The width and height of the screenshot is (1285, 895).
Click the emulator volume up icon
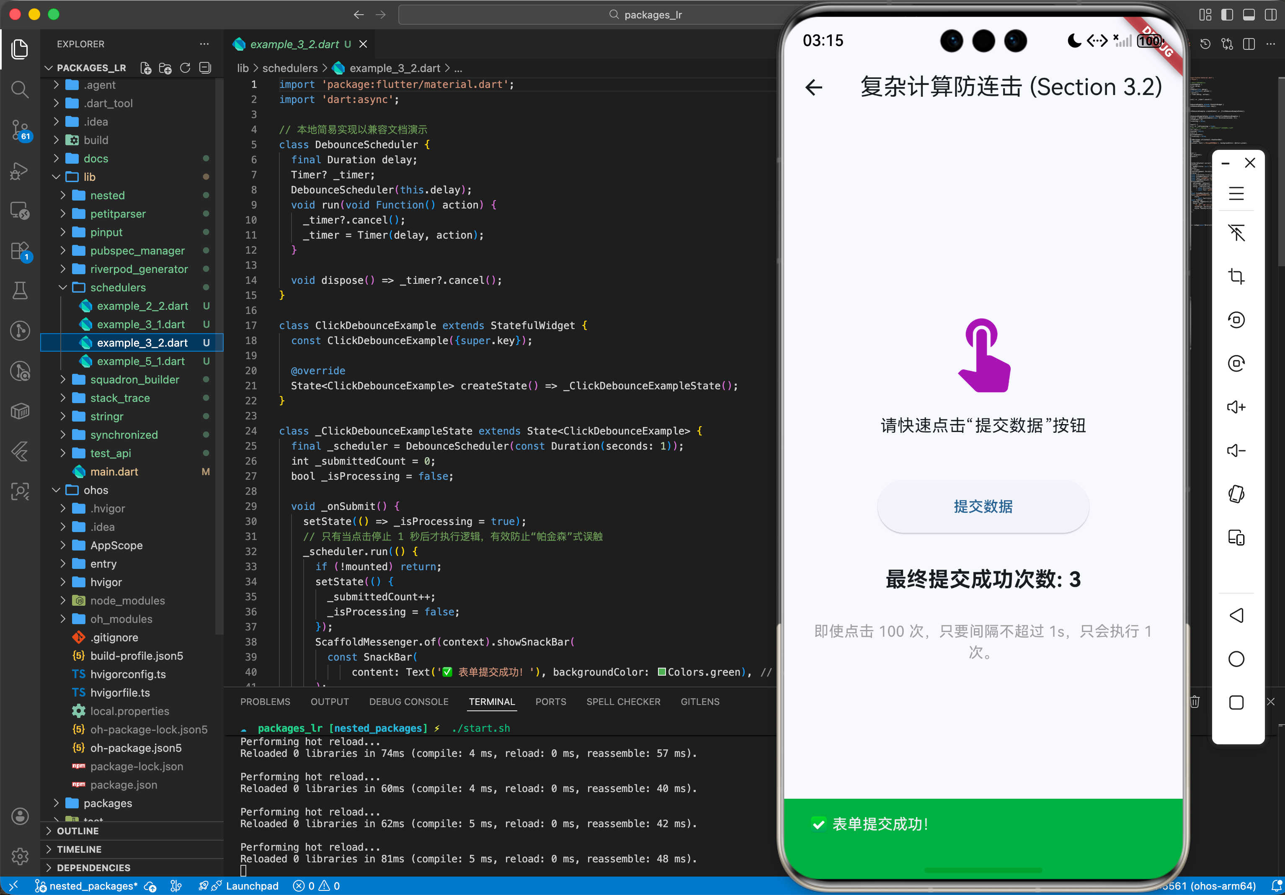coord(1236,406)
